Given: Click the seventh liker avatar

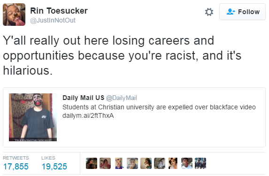Looking at the screenshot, I should (x=173, y=163).
